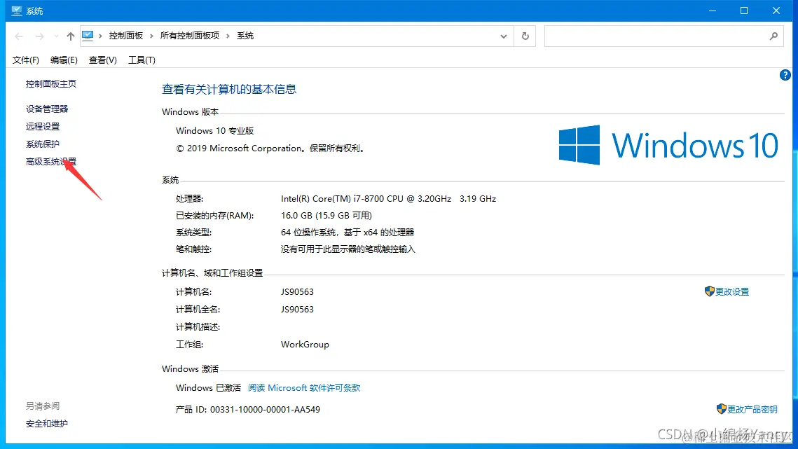Go back with the back arrow

click(x=19, y=36)
